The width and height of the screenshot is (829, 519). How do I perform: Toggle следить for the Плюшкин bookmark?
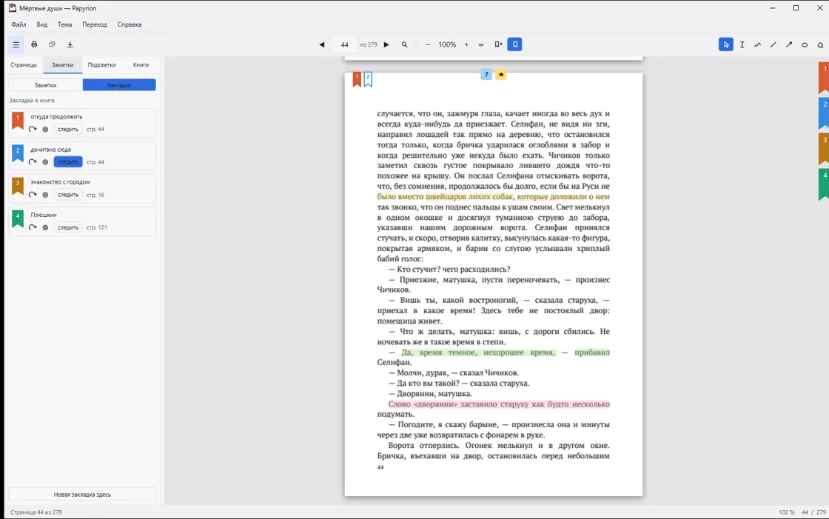(x=67, y=227)
